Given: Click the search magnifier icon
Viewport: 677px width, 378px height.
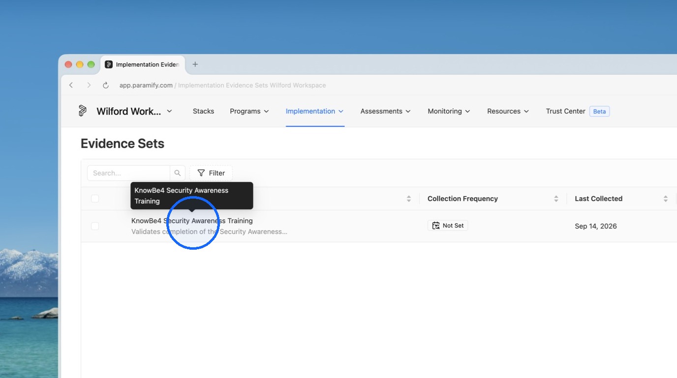Looking at the screenshot, I should [x=178, y=173].
